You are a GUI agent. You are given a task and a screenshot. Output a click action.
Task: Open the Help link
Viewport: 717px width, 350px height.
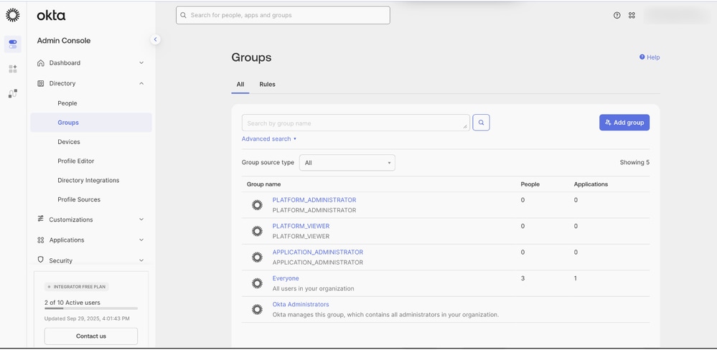pyautogui.click(x=650, y=57)
